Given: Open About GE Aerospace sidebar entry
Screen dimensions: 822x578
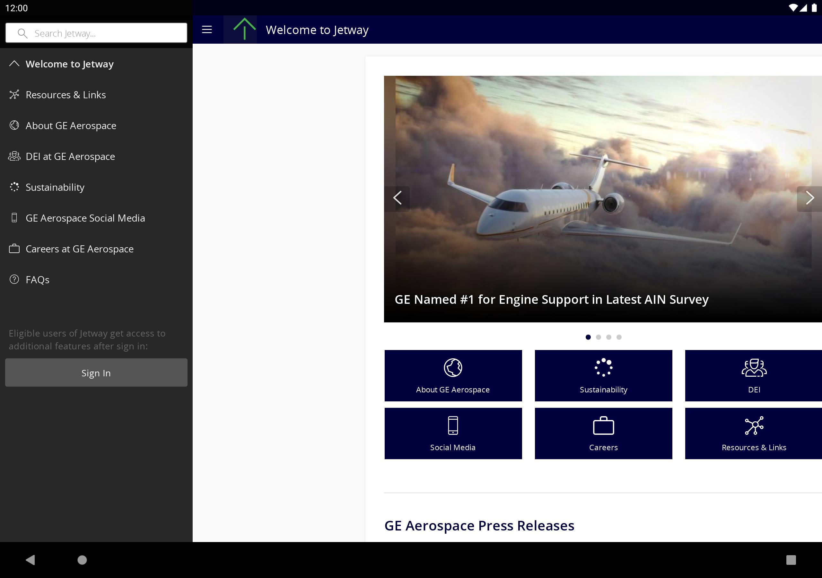Looking at the screenshot, I should 96,125.
